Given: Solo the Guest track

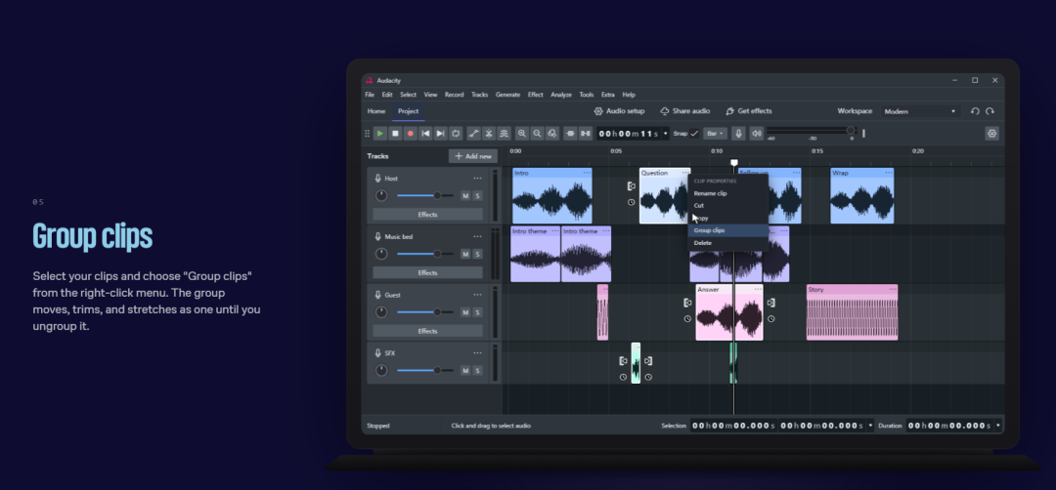Looking at the screenshot, I should [477, 312].
